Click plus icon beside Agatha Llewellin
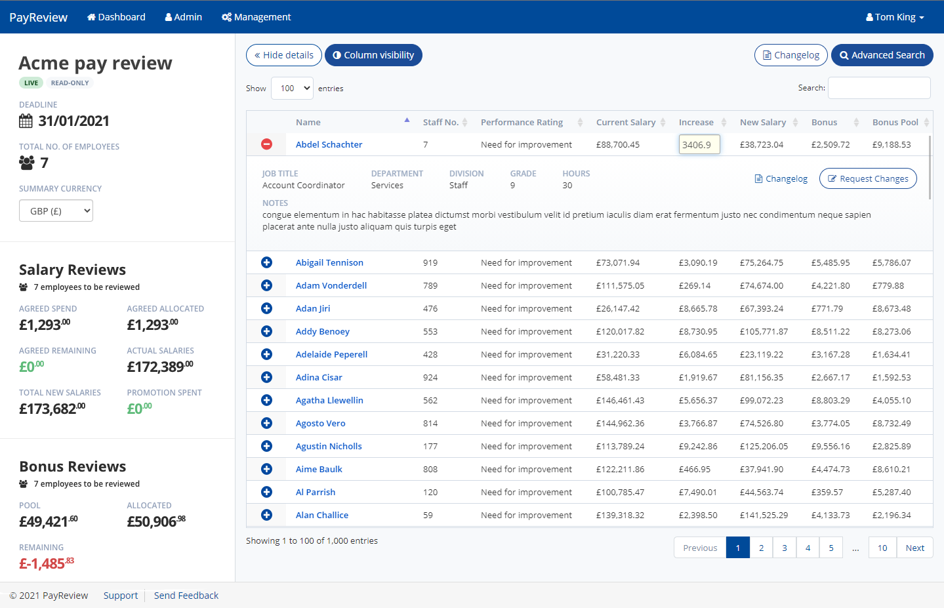 [266, 400]
